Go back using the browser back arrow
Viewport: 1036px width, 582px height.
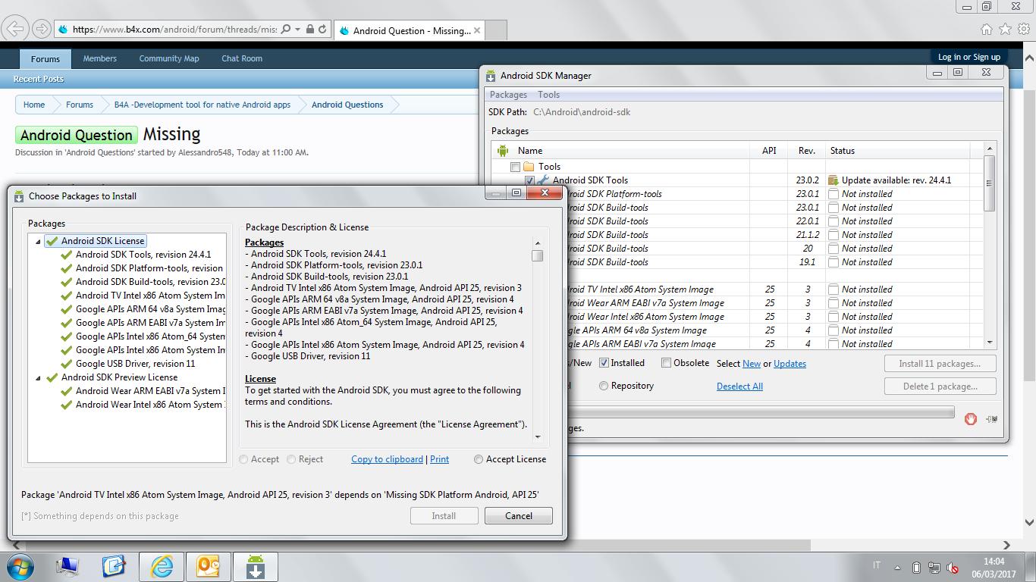[15, 30]
